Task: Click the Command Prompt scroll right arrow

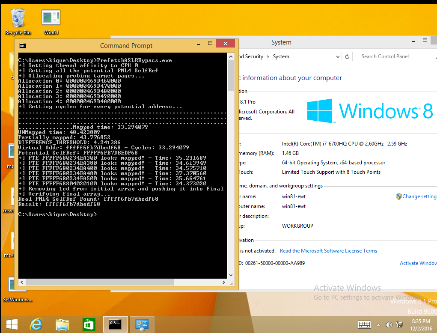Action: coord(223,282)
